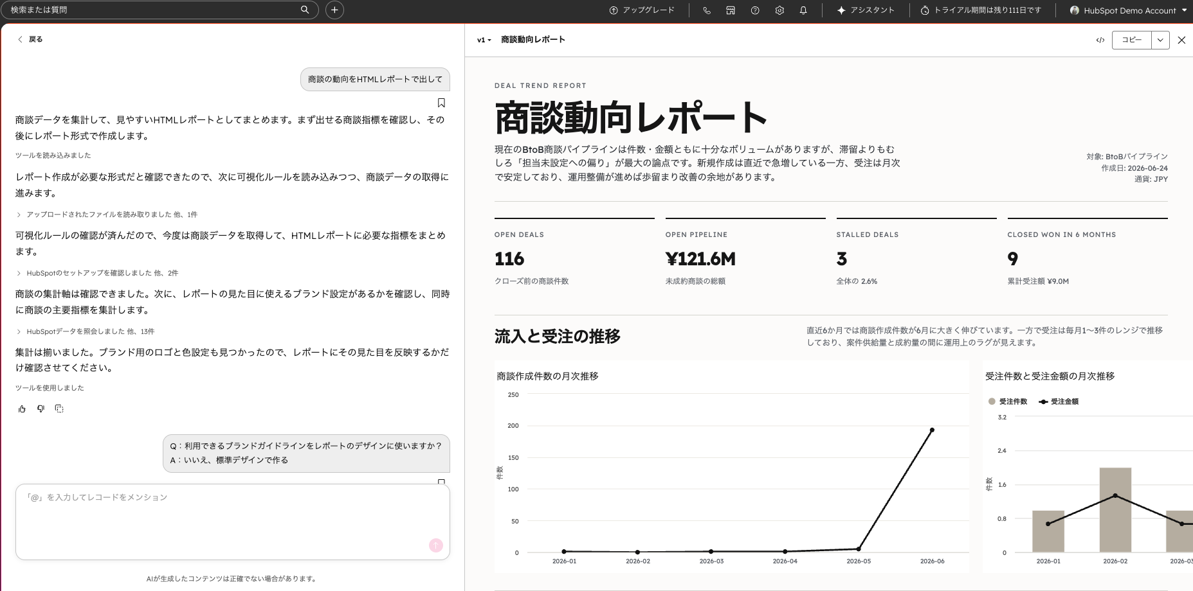Click the 作成日: 2026-06-24 text

point(1134,168)
